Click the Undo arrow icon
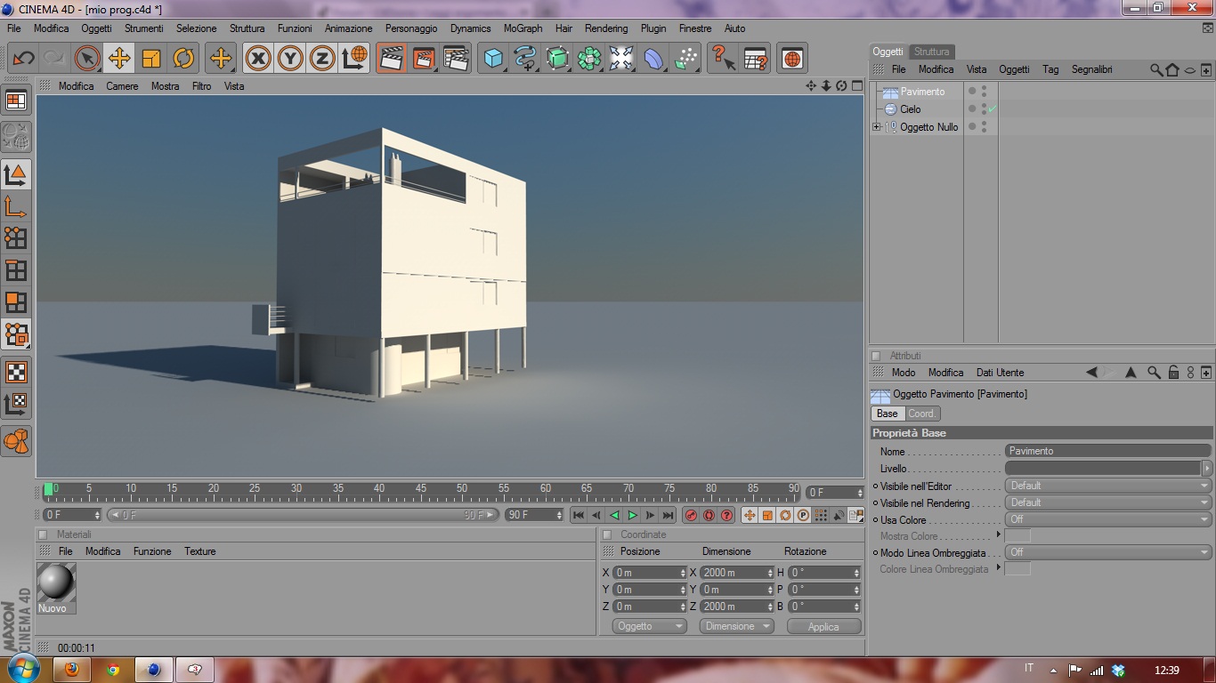Image resolution: width=1216 pixels, height=683 pixels. coord(23,59)
